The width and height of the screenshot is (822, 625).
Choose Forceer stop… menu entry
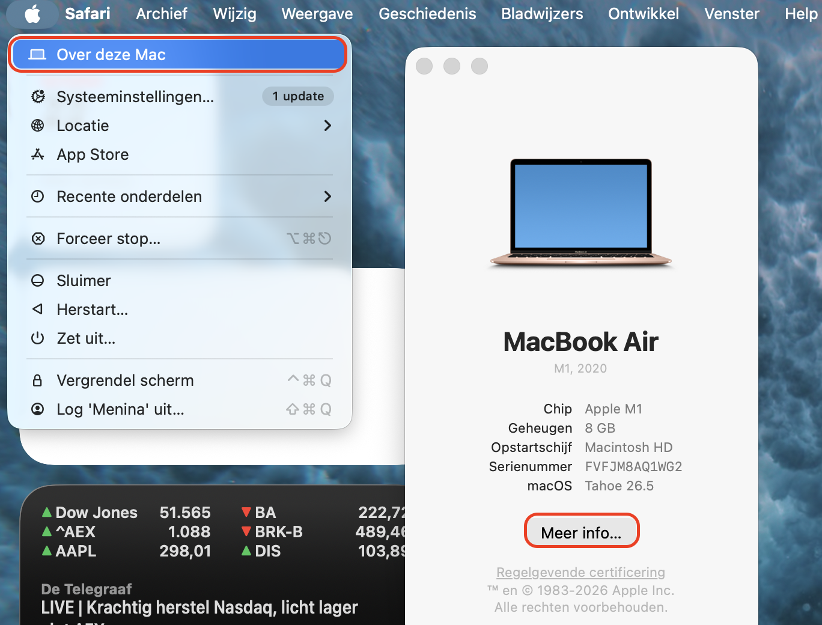click(x=180, y=239)
